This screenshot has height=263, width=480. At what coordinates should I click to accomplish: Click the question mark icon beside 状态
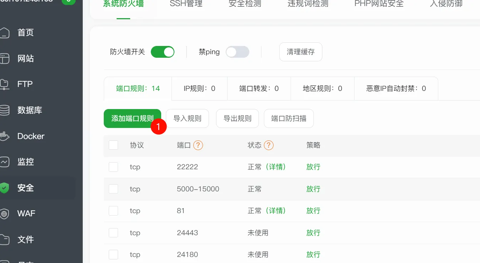tap(269, 145)
